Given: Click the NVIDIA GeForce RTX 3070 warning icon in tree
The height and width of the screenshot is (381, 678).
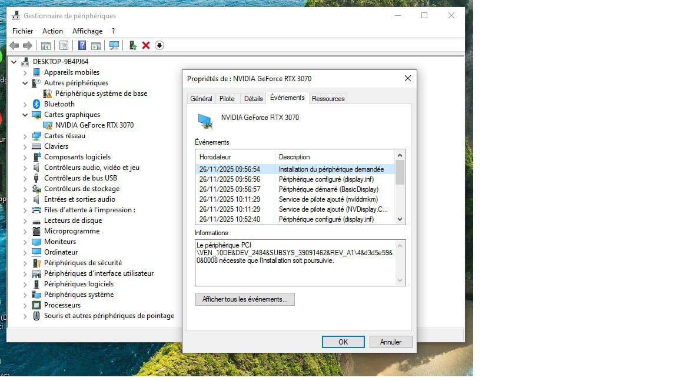Looking at the screenshot, I should (48, 125).
